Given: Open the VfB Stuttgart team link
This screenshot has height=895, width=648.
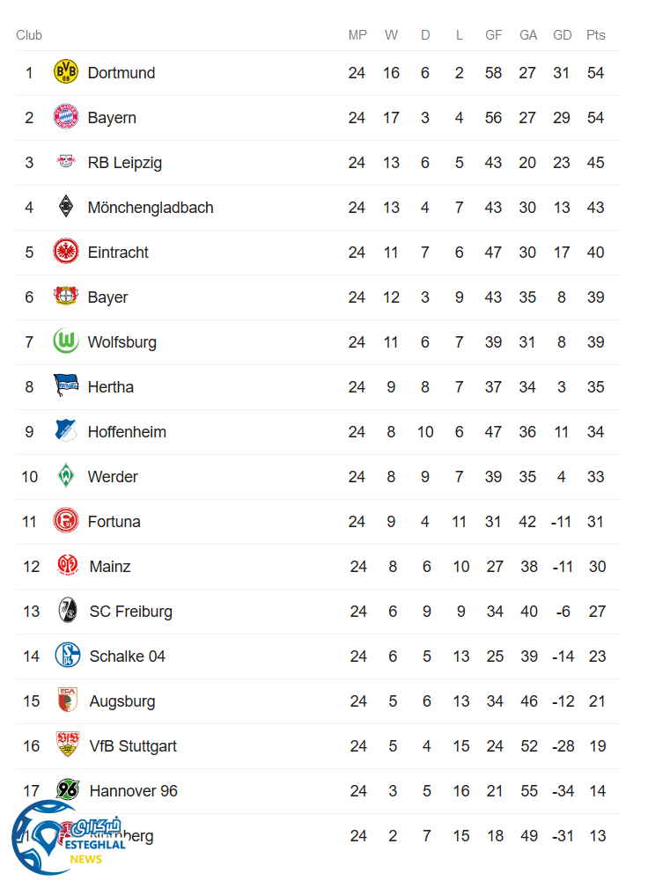Looking at the screenshot, I should click(133, 746).
